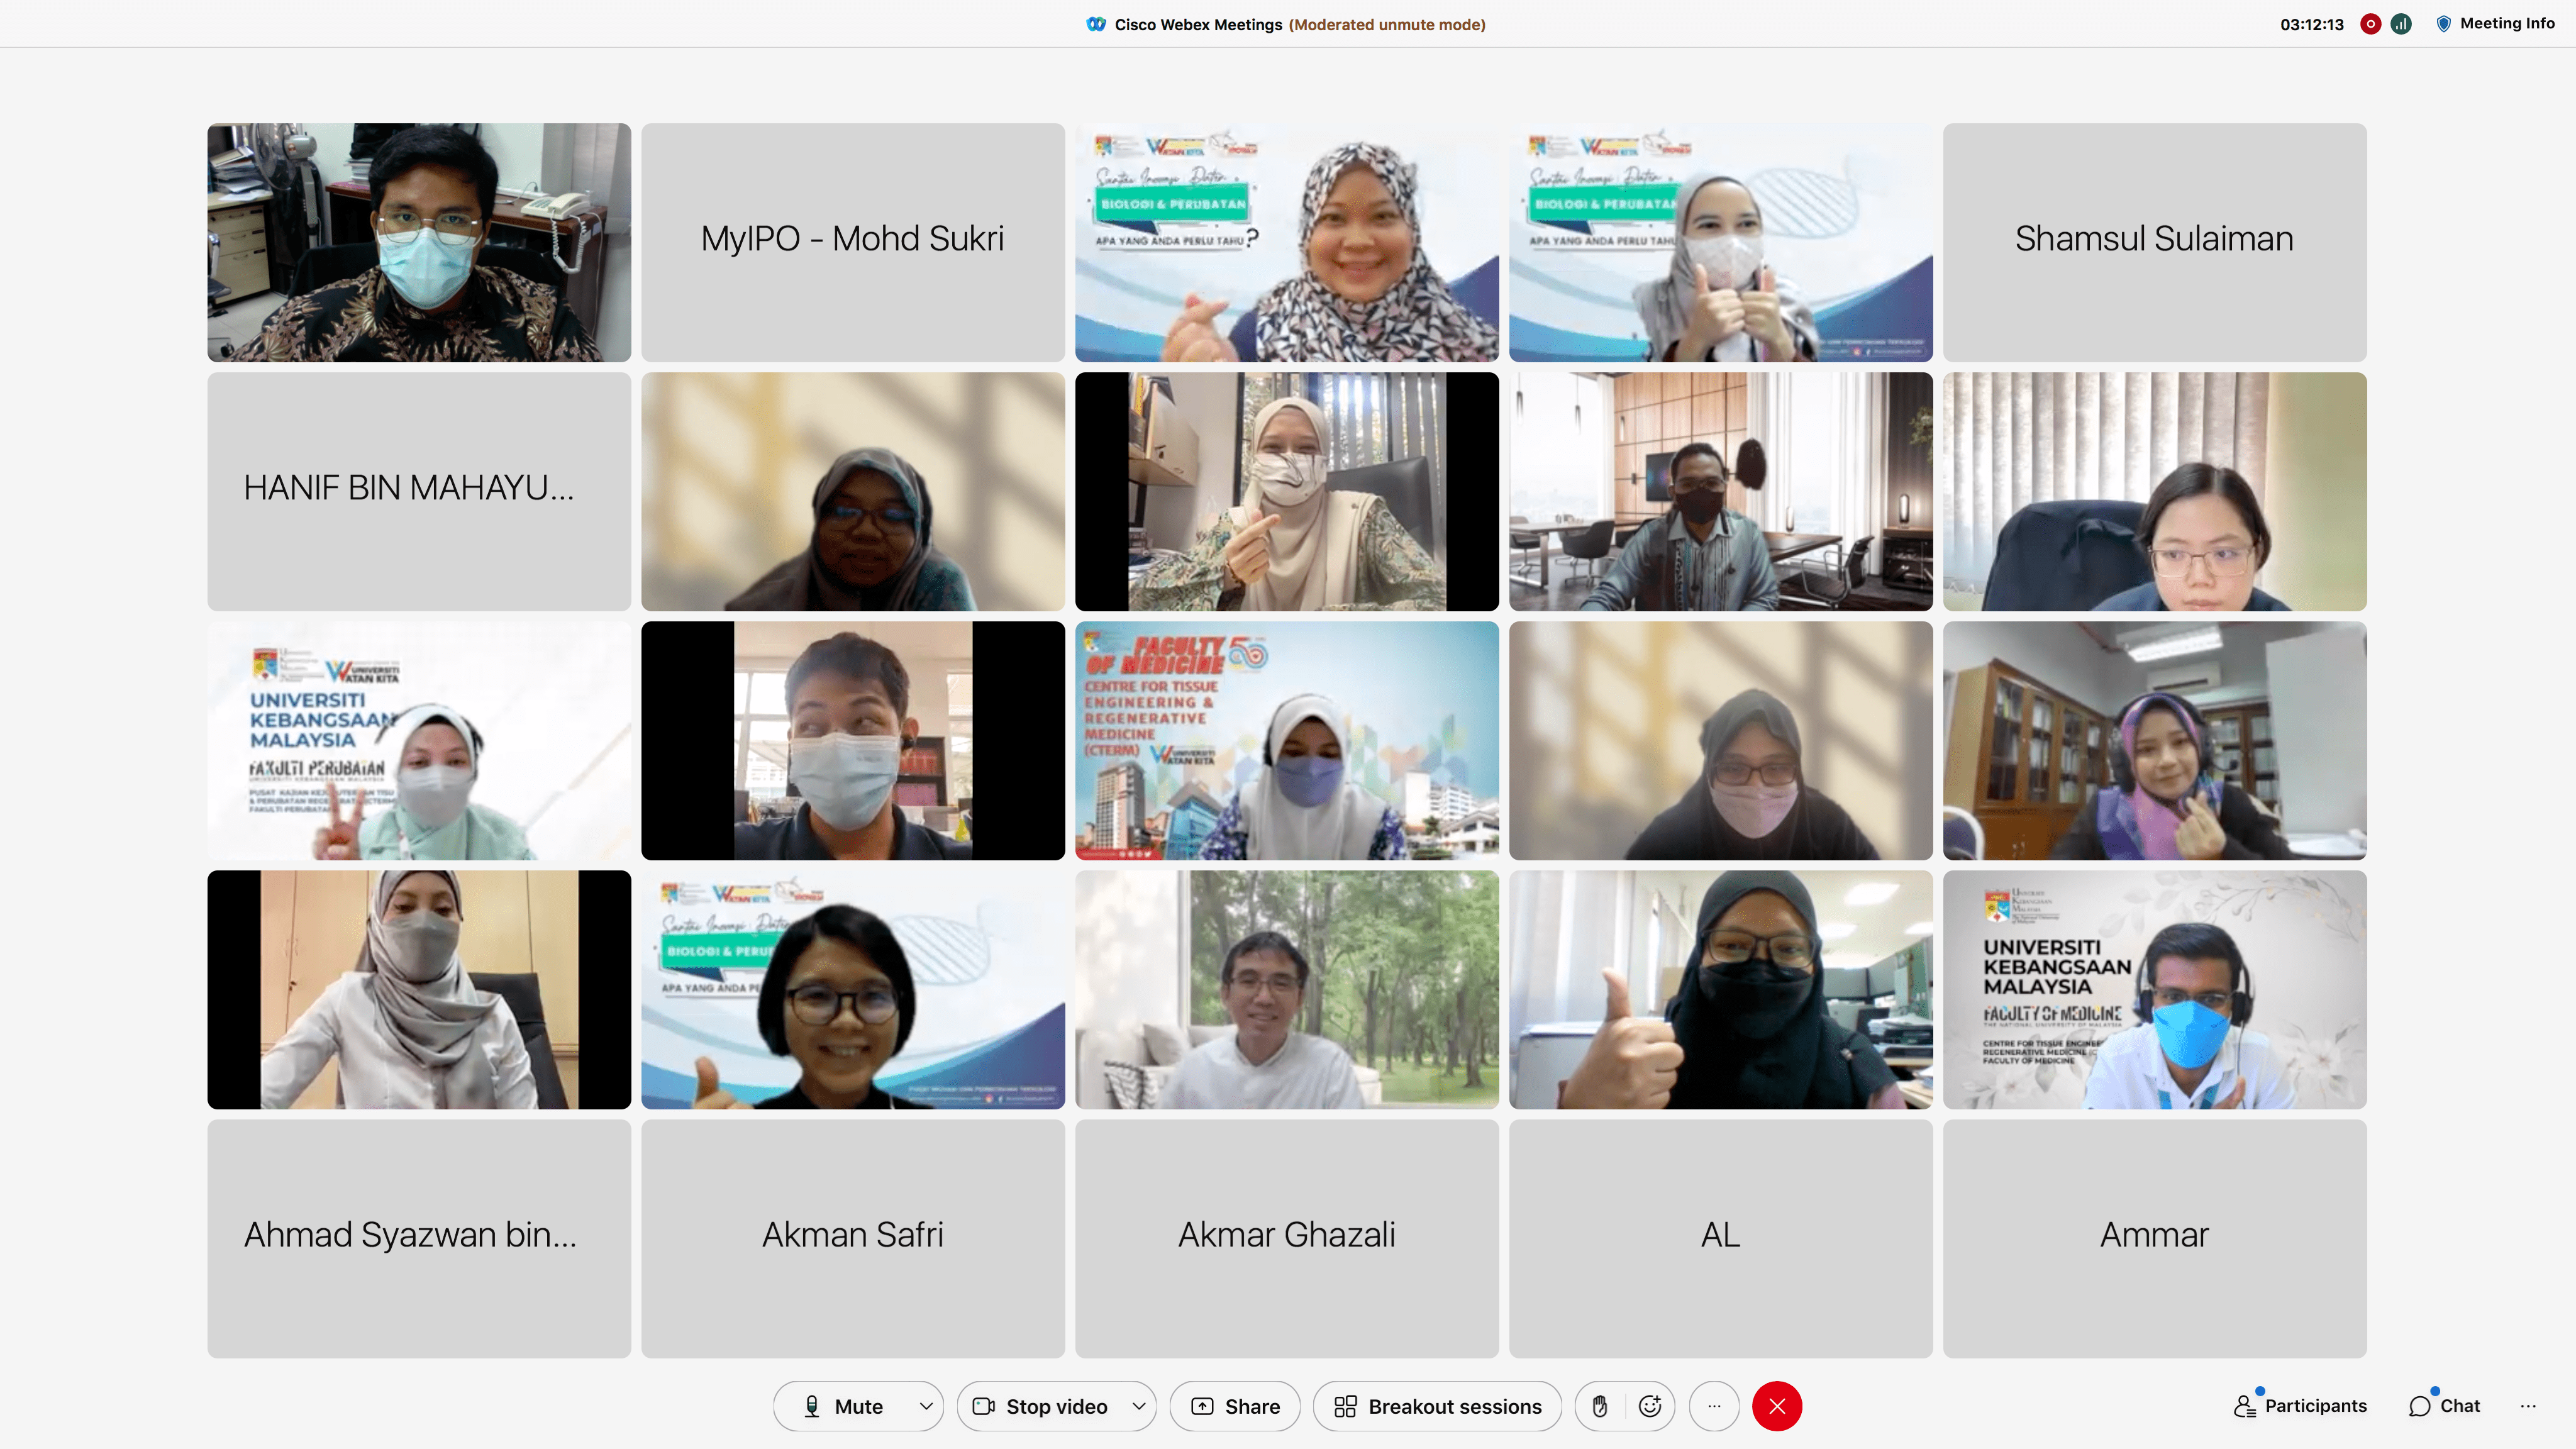This screenshot has width=2576, height=1449.
Task: Open the Chat panel
Action: 2445,1406
